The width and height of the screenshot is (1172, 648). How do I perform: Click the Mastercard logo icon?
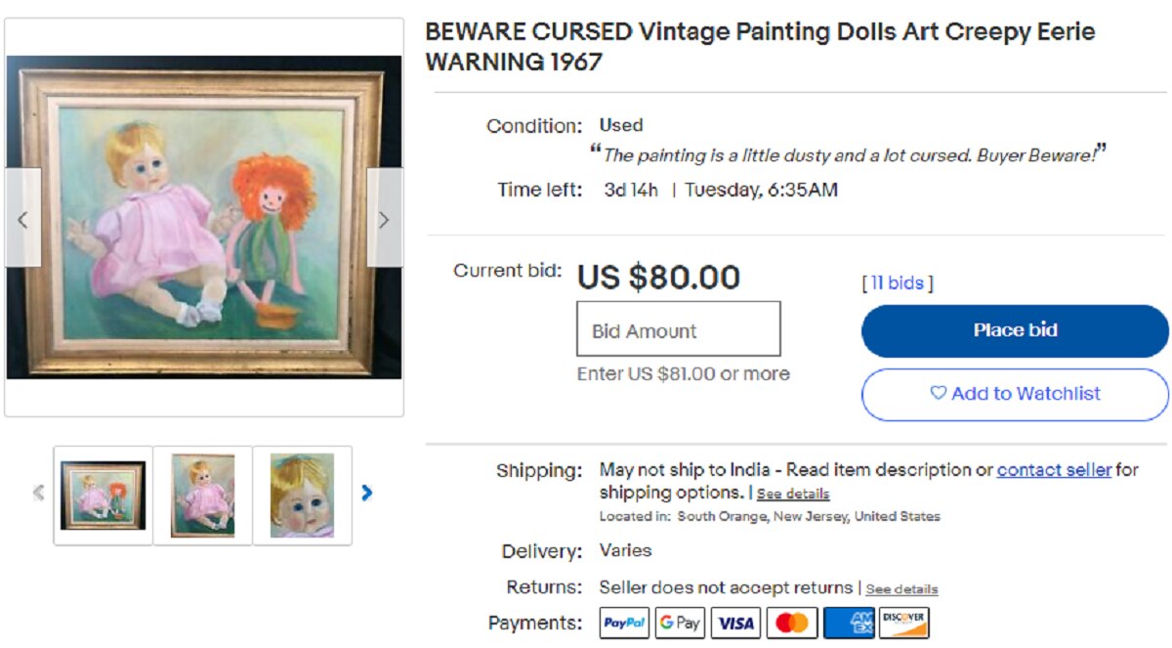(791, 623)
